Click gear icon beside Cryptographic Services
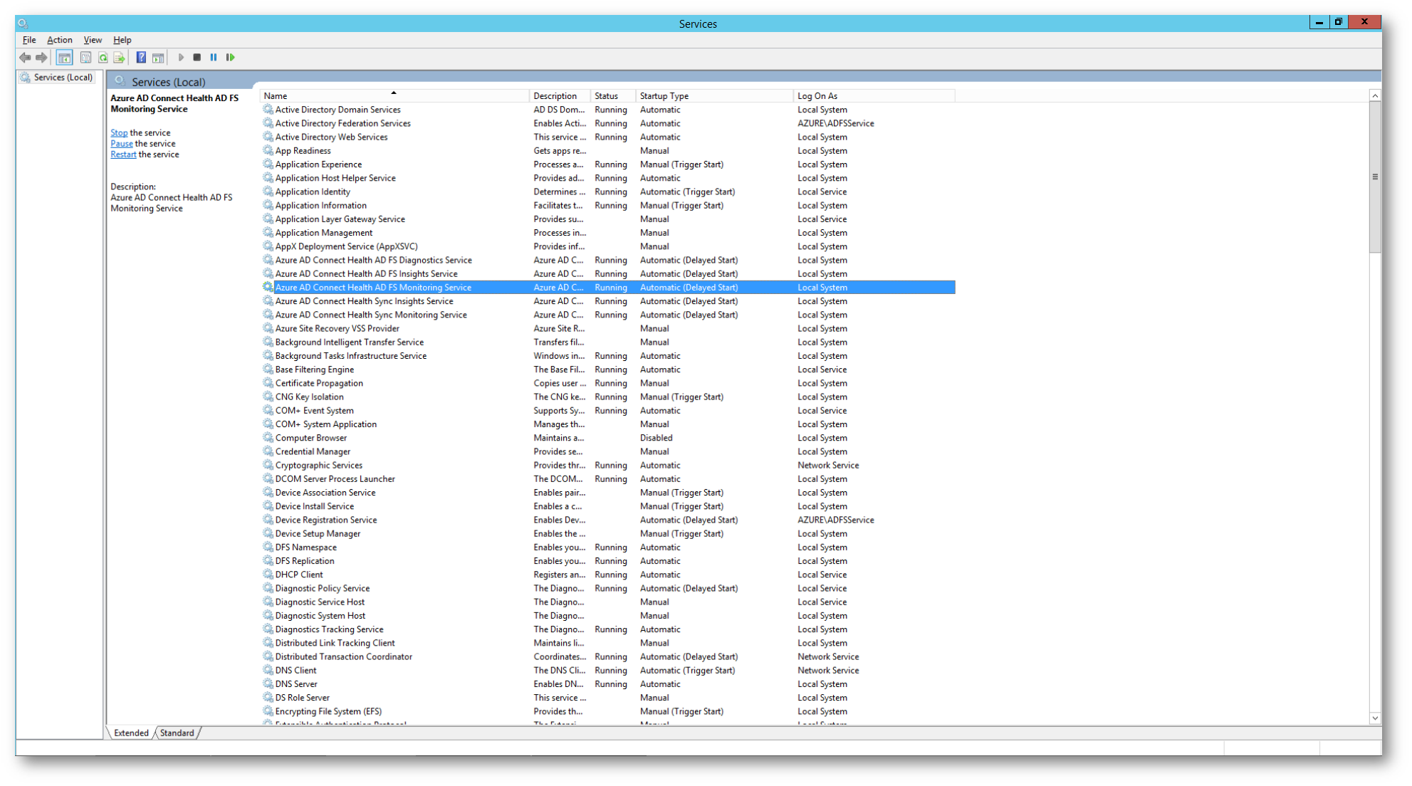The width and height of the screenshot is (1412, 786). [x=268, y=465]
